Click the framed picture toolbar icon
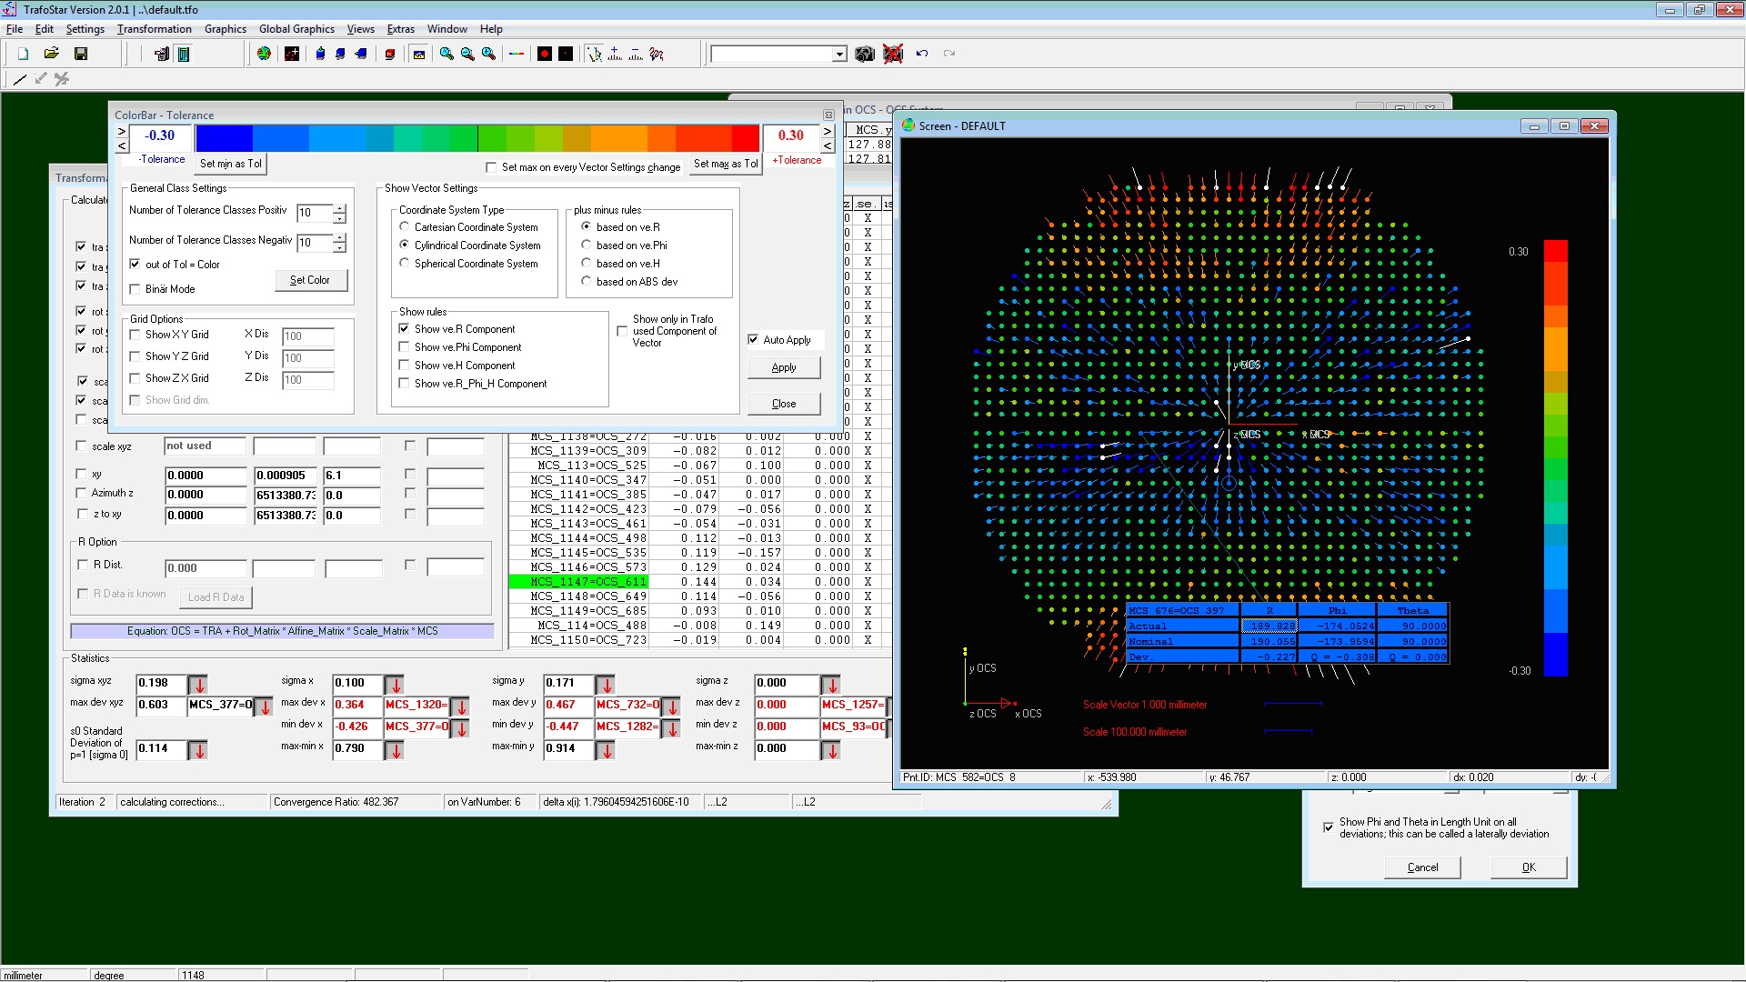1746x982 pixels. (x=419, y=55)
